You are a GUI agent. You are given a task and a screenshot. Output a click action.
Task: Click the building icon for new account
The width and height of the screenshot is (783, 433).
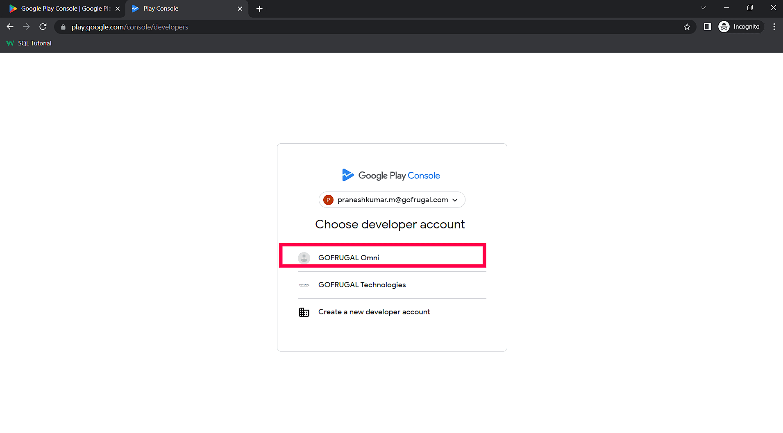click(x=304, y=312)
